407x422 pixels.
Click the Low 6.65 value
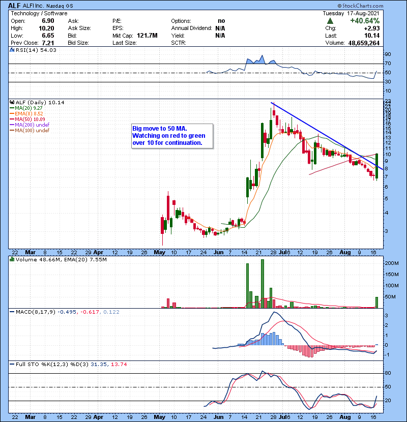tap(48, 36)
